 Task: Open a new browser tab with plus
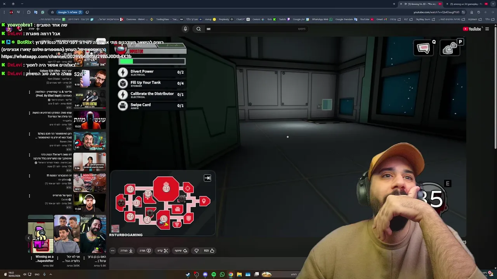(394, 4)
